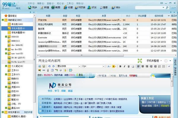178x118 pixels.
Task: Redo the last edit in editor
Action: (54, 66)
